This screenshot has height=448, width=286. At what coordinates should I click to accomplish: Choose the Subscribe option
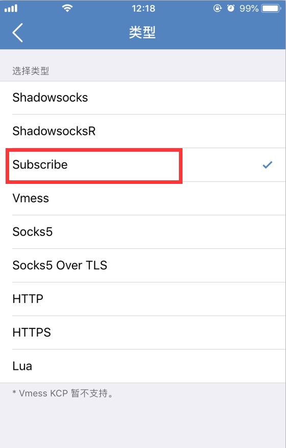(143, 164)
